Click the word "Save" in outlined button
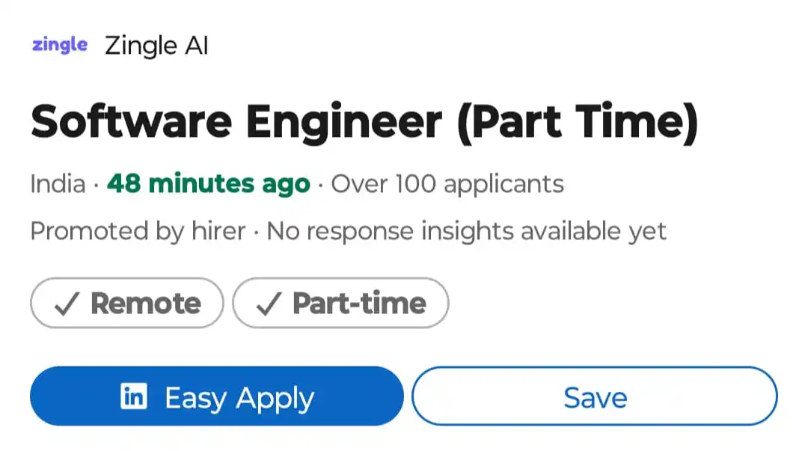This screenshot has height=451, width=808. click(595, 398)
